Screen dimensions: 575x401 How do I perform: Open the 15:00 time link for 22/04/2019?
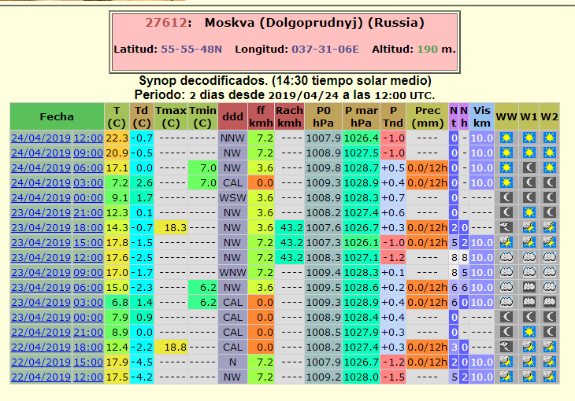point(88,362)
